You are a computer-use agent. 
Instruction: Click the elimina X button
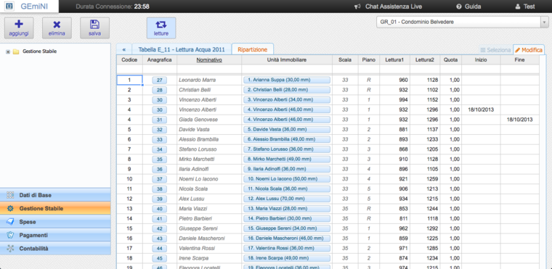pyautogui.click(x=57, y=28)
